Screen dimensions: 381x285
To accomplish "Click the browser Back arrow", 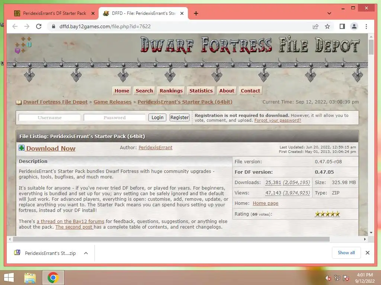I will [x=15, y=26].
